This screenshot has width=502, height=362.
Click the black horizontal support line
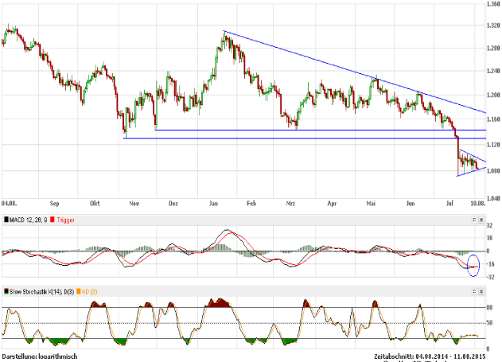point(318,130)
